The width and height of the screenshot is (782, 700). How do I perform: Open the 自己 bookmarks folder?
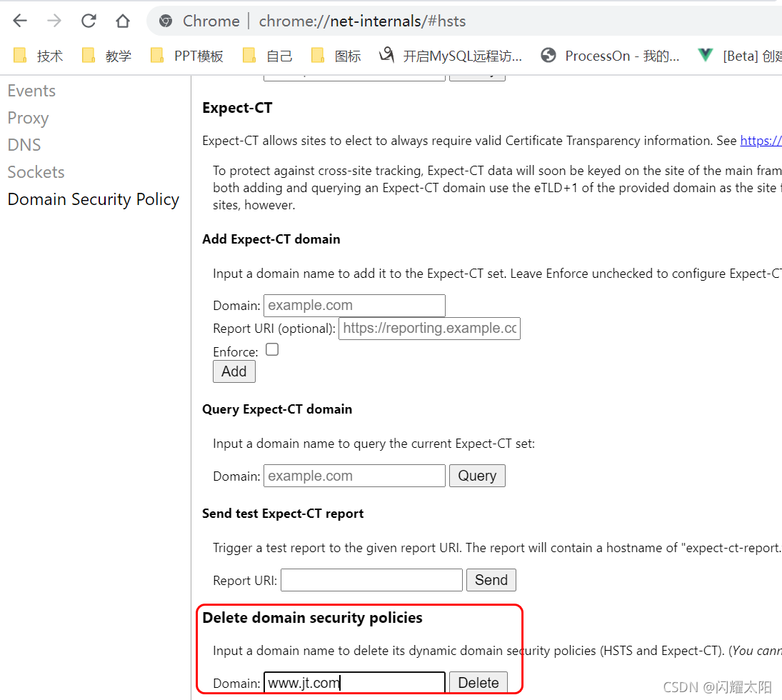(x=268, y=56)
